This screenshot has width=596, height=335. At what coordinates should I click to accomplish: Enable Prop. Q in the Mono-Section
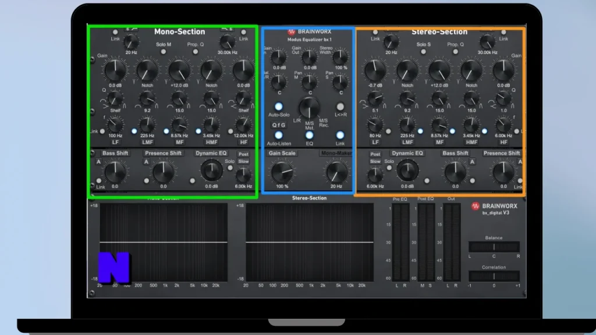(x=196, y=52)
